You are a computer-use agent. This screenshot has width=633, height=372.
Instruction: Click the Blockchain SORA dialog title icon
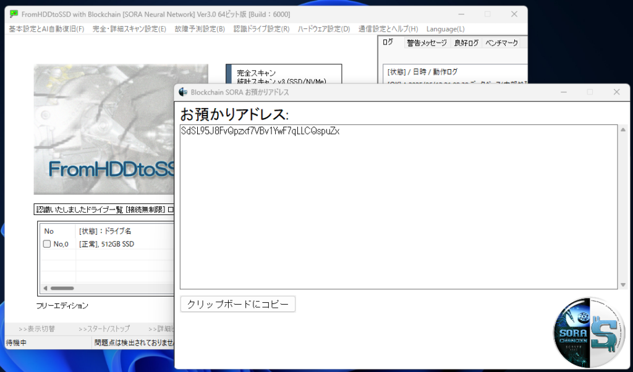point(183,92)
